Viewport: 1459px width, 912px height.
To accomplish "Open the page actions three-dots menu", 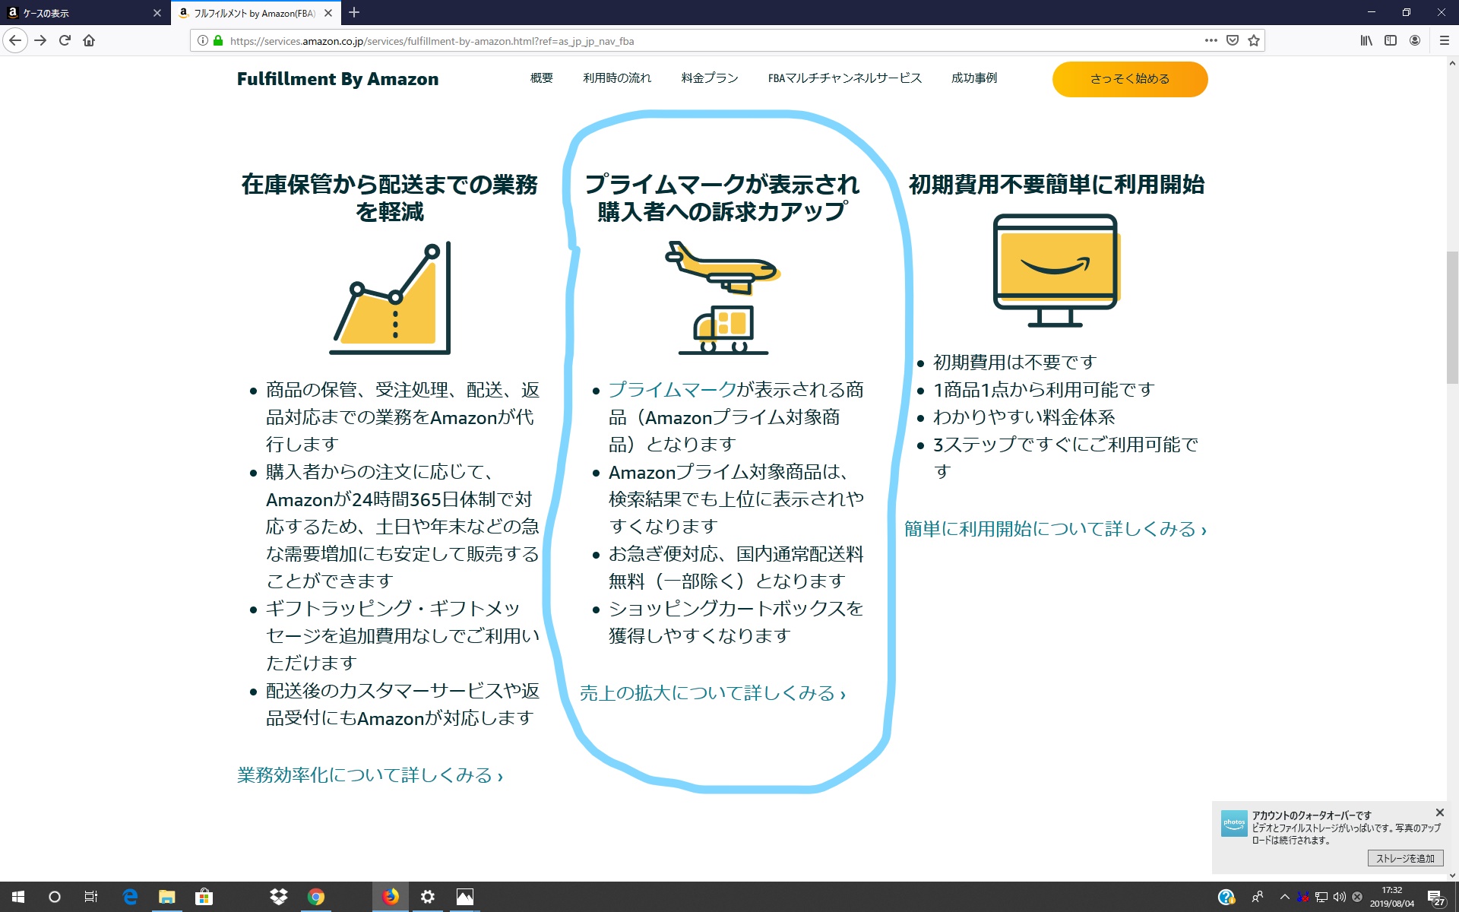I will [1211, 40].
